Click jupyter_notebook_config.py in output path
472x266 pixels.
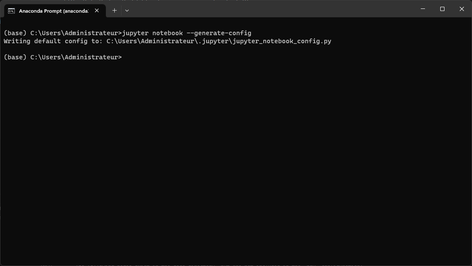point(282,41)
